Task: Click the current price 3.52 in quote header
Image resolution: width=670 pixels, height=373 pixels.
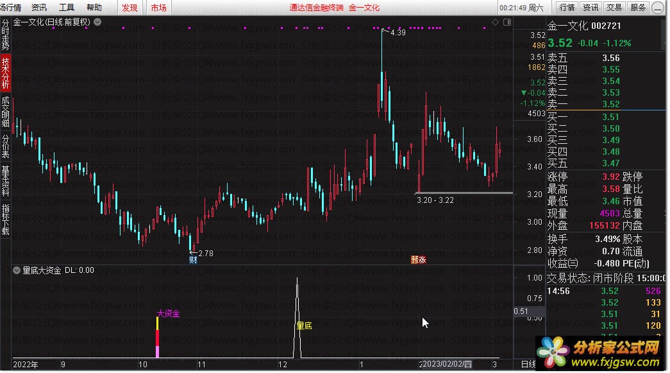Action: point(560,43)
